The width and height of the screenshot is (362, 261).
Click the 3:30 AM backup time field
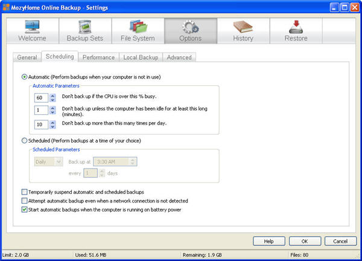(x=115, y=161)
